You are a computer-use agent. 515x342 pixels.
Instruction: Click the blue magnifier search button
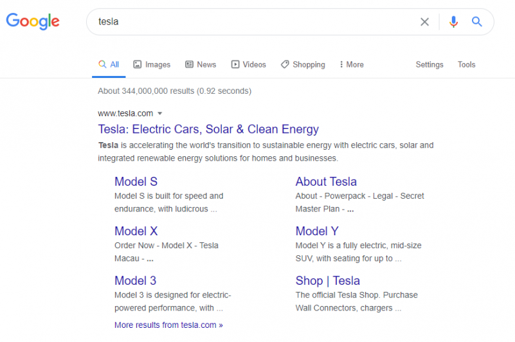click(x=476, y=22)
